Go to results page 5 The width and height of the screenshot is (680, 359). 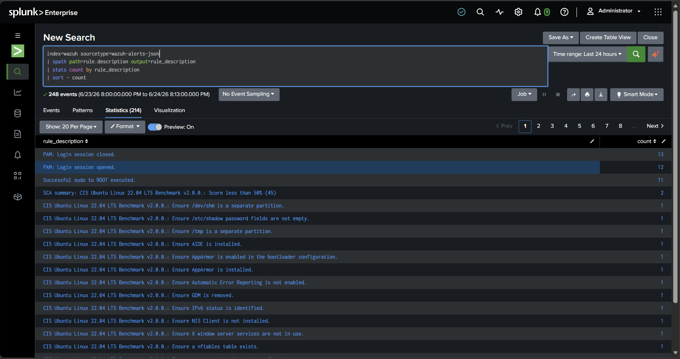pos(580,126)
